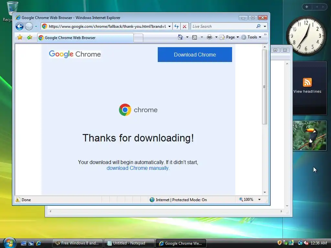
Task: Open the Tools menu
Action: click(251, 37)
